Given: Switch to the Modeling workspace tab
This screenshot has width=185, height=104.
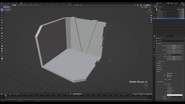Looking at the screenshot, I should point(25,3).
